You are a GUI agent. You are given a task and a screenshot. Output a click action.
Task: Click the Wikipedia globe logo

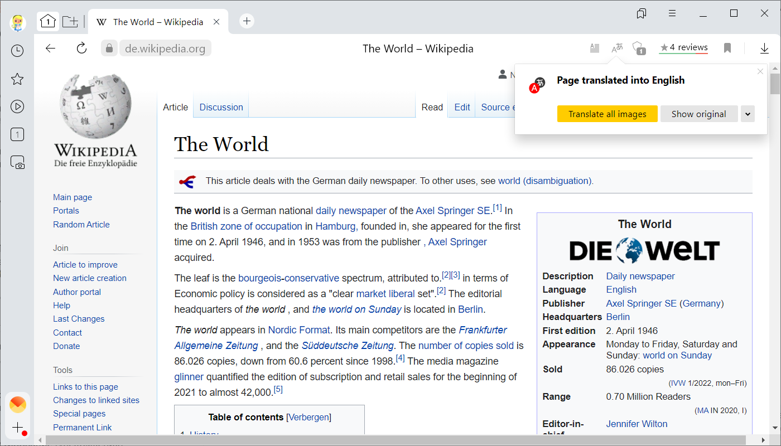coord(95,106)
